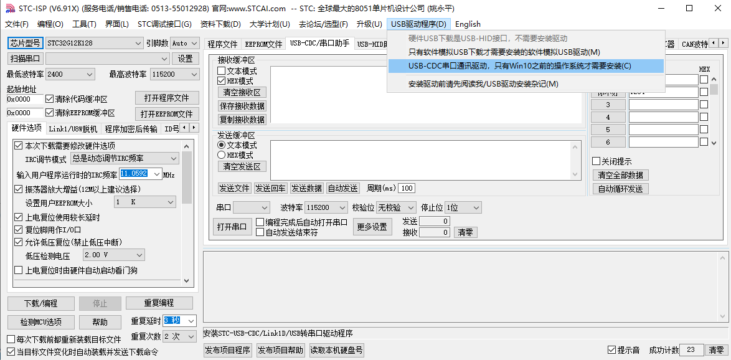
Task: Select USB-CDC串口通讯驱动 menu entry
Action: (526, 66)
